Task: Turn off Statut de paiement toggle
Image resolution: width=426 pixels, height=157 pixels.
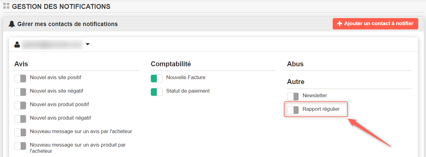Action: pyautogui.click(x=156, y=92)
